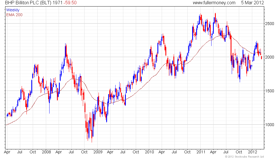279x159 pixels.
Task: Click the 2500 y-axis label
Action: tap(269, 24)
